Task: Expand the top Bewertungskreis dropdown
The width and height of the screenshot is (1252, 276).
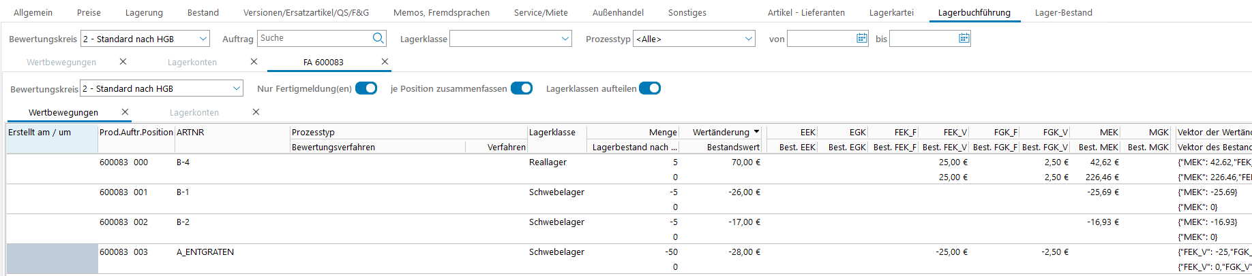Action: point(203,39)
